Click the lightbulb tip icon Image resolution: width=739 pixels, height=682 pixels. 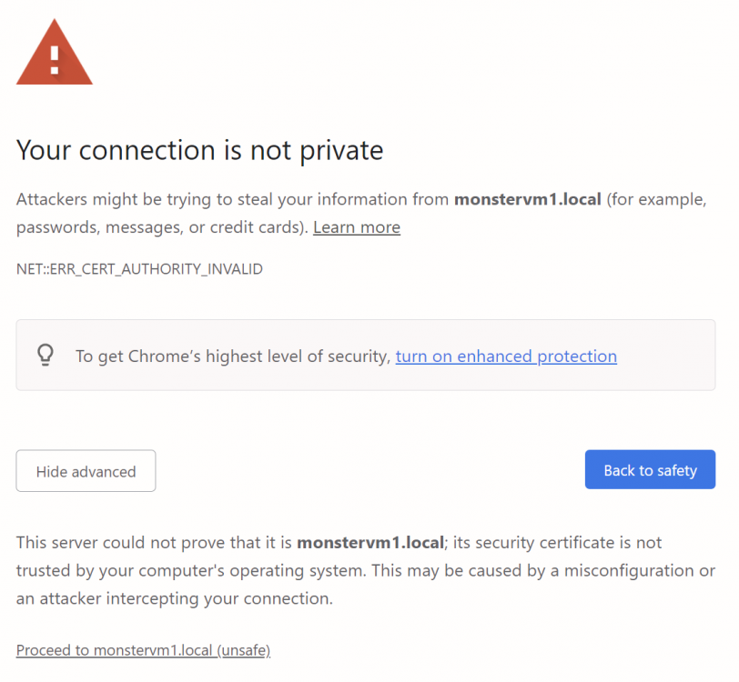coord(46,356)
